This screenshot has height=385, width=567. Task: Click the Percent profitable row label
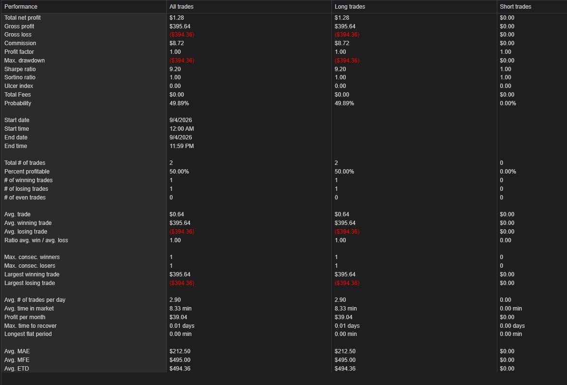[27, 172]
